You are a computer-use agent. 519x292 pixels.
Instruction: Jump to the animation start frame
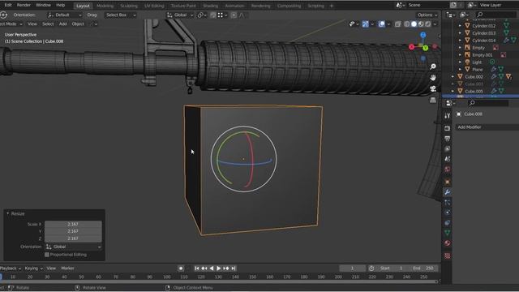point(196,268)
